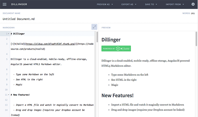Click the word count 565 display
This screenshot has height=117, width=198.
coord(193,13)
